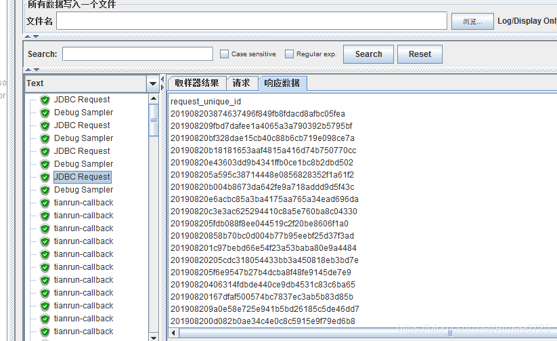Click response line 20190820205cdc318054433bb3a450818eb3bd7e
Viewport: 557px width, 341px height.
pos(265,260)
